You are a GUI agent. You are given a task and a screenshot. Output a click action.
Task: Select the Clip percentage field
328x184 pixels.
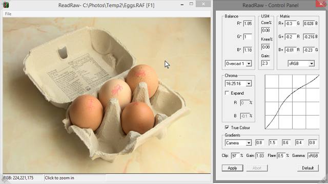click(235, 155)
